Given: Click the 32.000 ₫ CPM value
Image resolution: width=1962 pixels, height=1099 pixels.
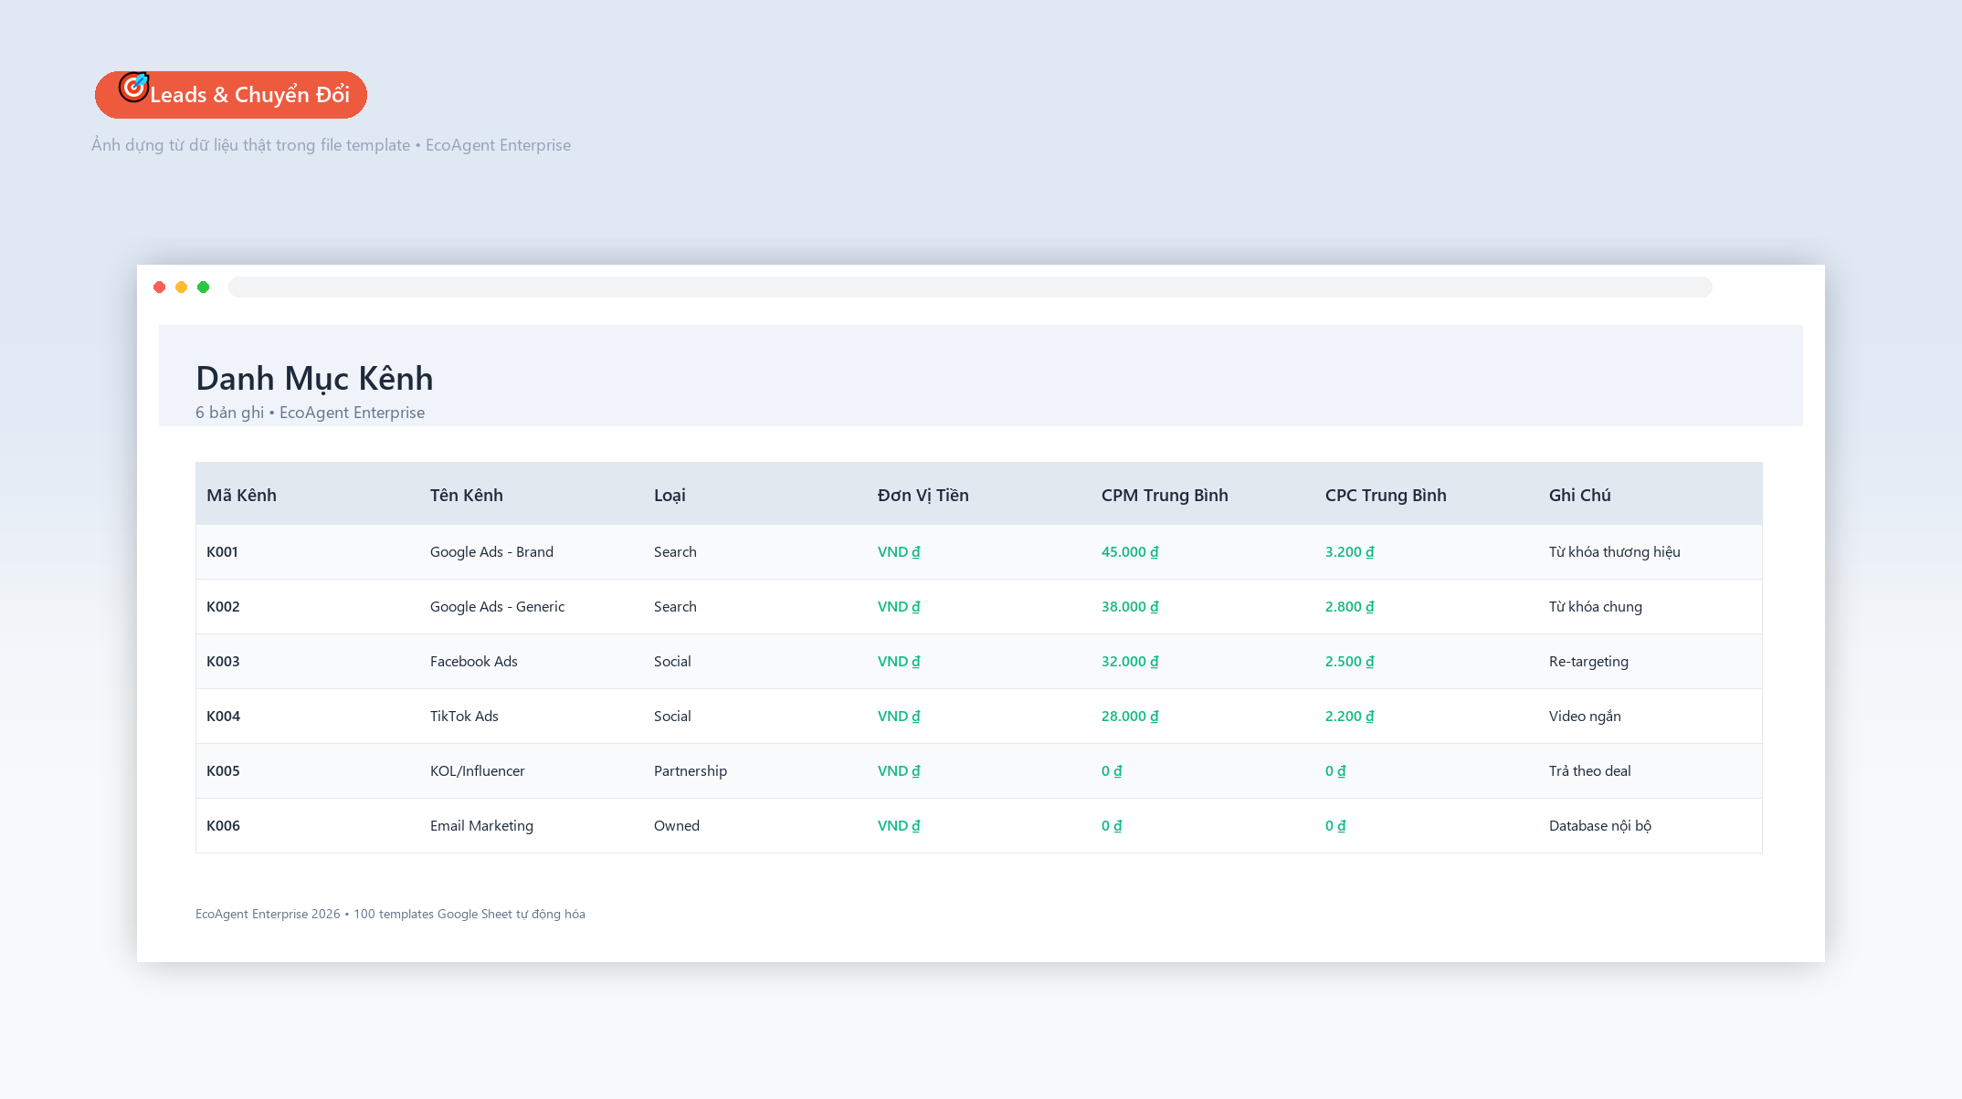Looking at the screenshot, I should [x=1130, y=662].
